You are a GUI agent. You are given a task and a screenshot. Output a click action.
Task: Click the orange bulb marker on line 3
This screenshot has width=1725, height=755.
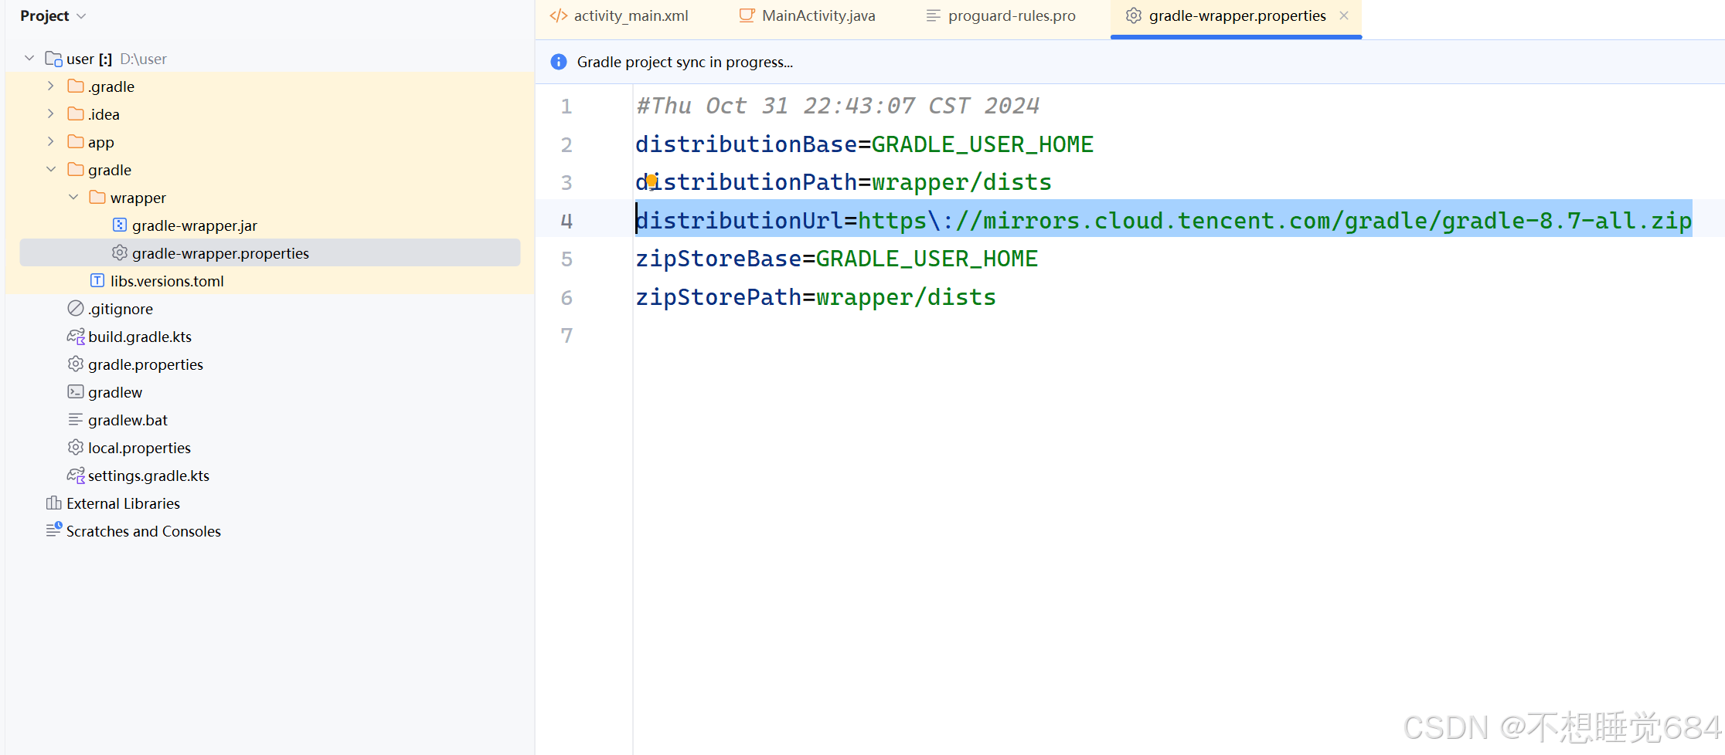pos(652,181)
